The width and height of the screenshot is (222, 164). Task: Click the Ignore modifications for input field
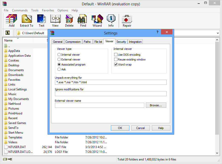[111, 94]
